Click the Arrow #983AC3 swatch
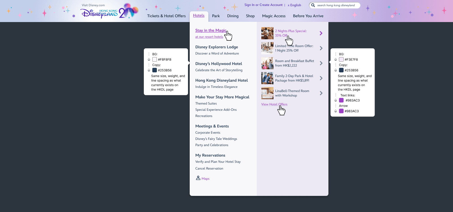This screenshot has height=212, width=453. coord(341,111)
